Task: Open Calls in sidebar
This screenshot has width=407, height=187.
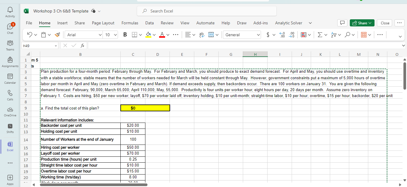Action: pyautogui.click(x=10, y=95)
